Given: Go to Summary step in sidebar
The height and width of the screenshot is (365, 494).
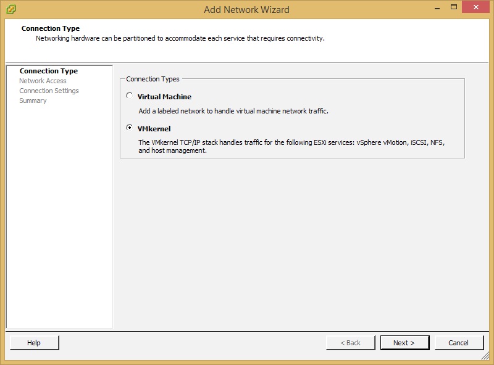Looking at the screenshot, I should (x=33, y=100).
